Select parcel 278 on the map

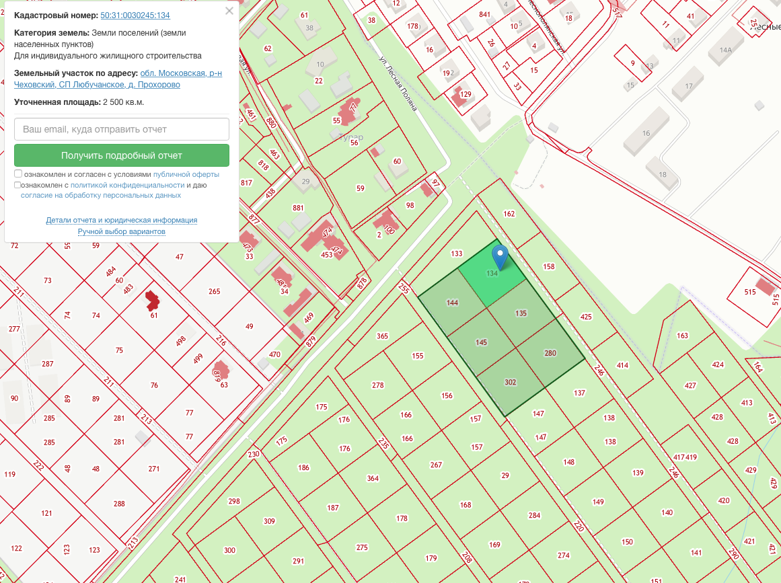[378, 385]
